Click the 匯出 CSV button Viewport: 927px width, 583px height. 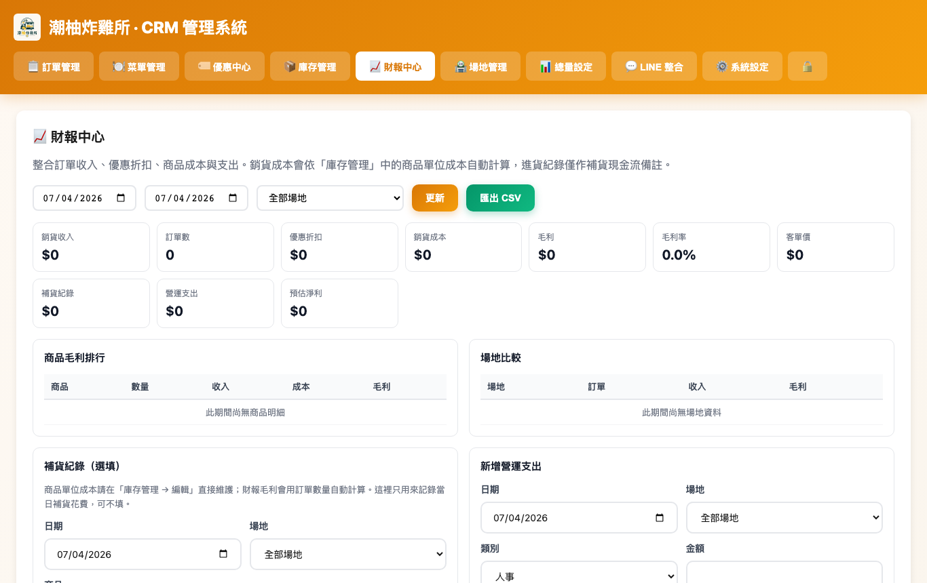[500, 198]
